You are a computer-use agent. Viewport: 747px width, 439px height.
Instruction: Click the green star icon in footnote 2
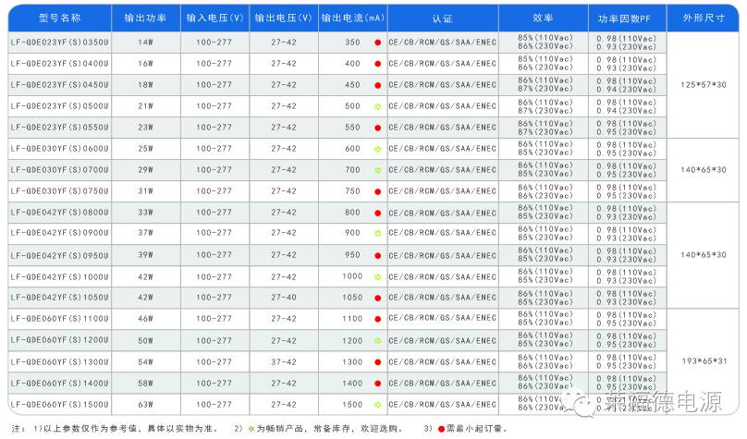251,429
